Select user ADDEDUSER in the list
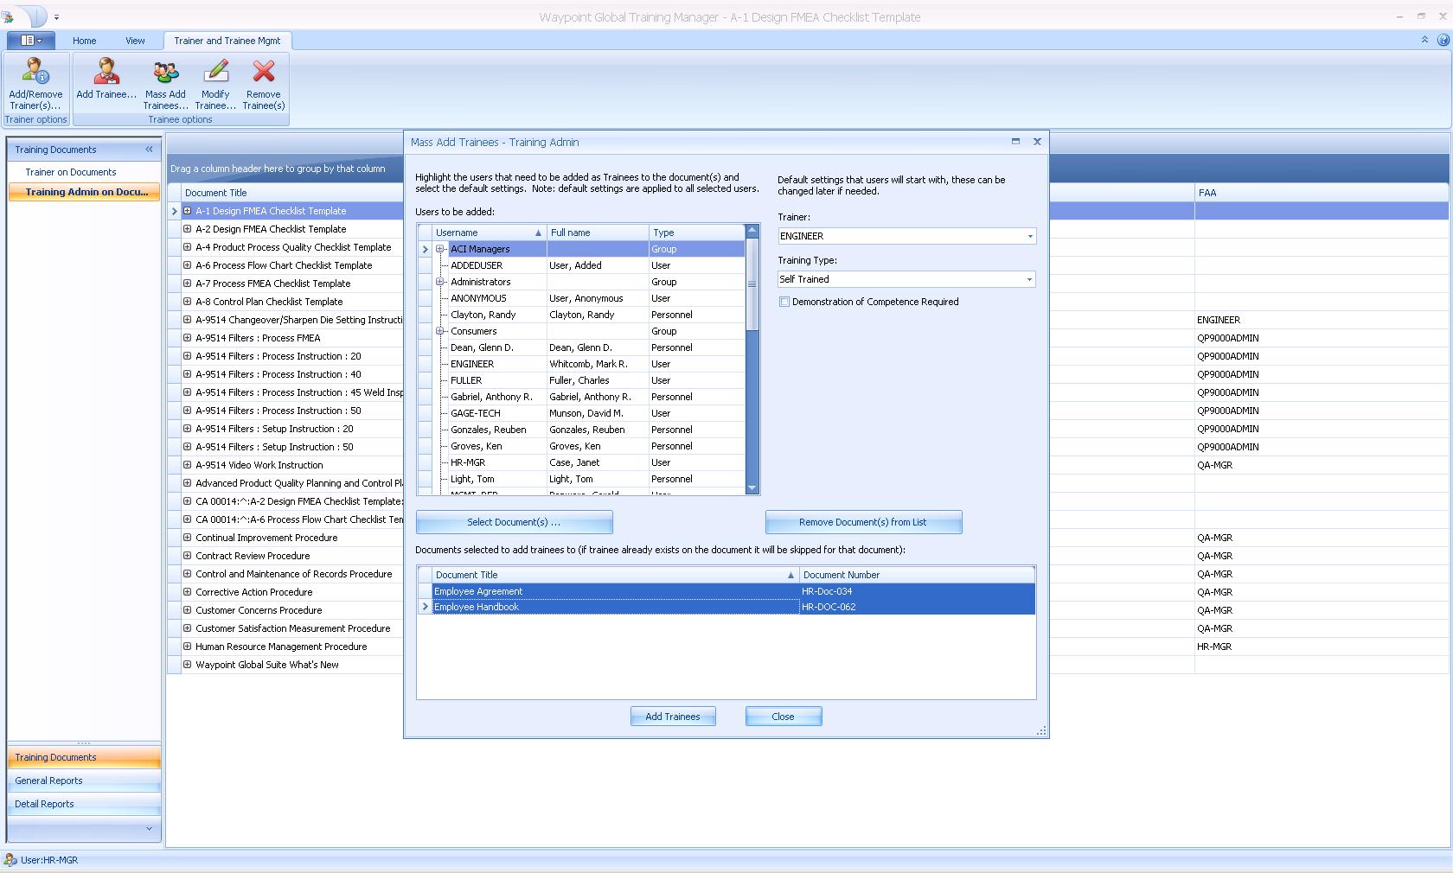Image resolution: width=1453 pixels, height=873 pixels. tap(580, 265)
